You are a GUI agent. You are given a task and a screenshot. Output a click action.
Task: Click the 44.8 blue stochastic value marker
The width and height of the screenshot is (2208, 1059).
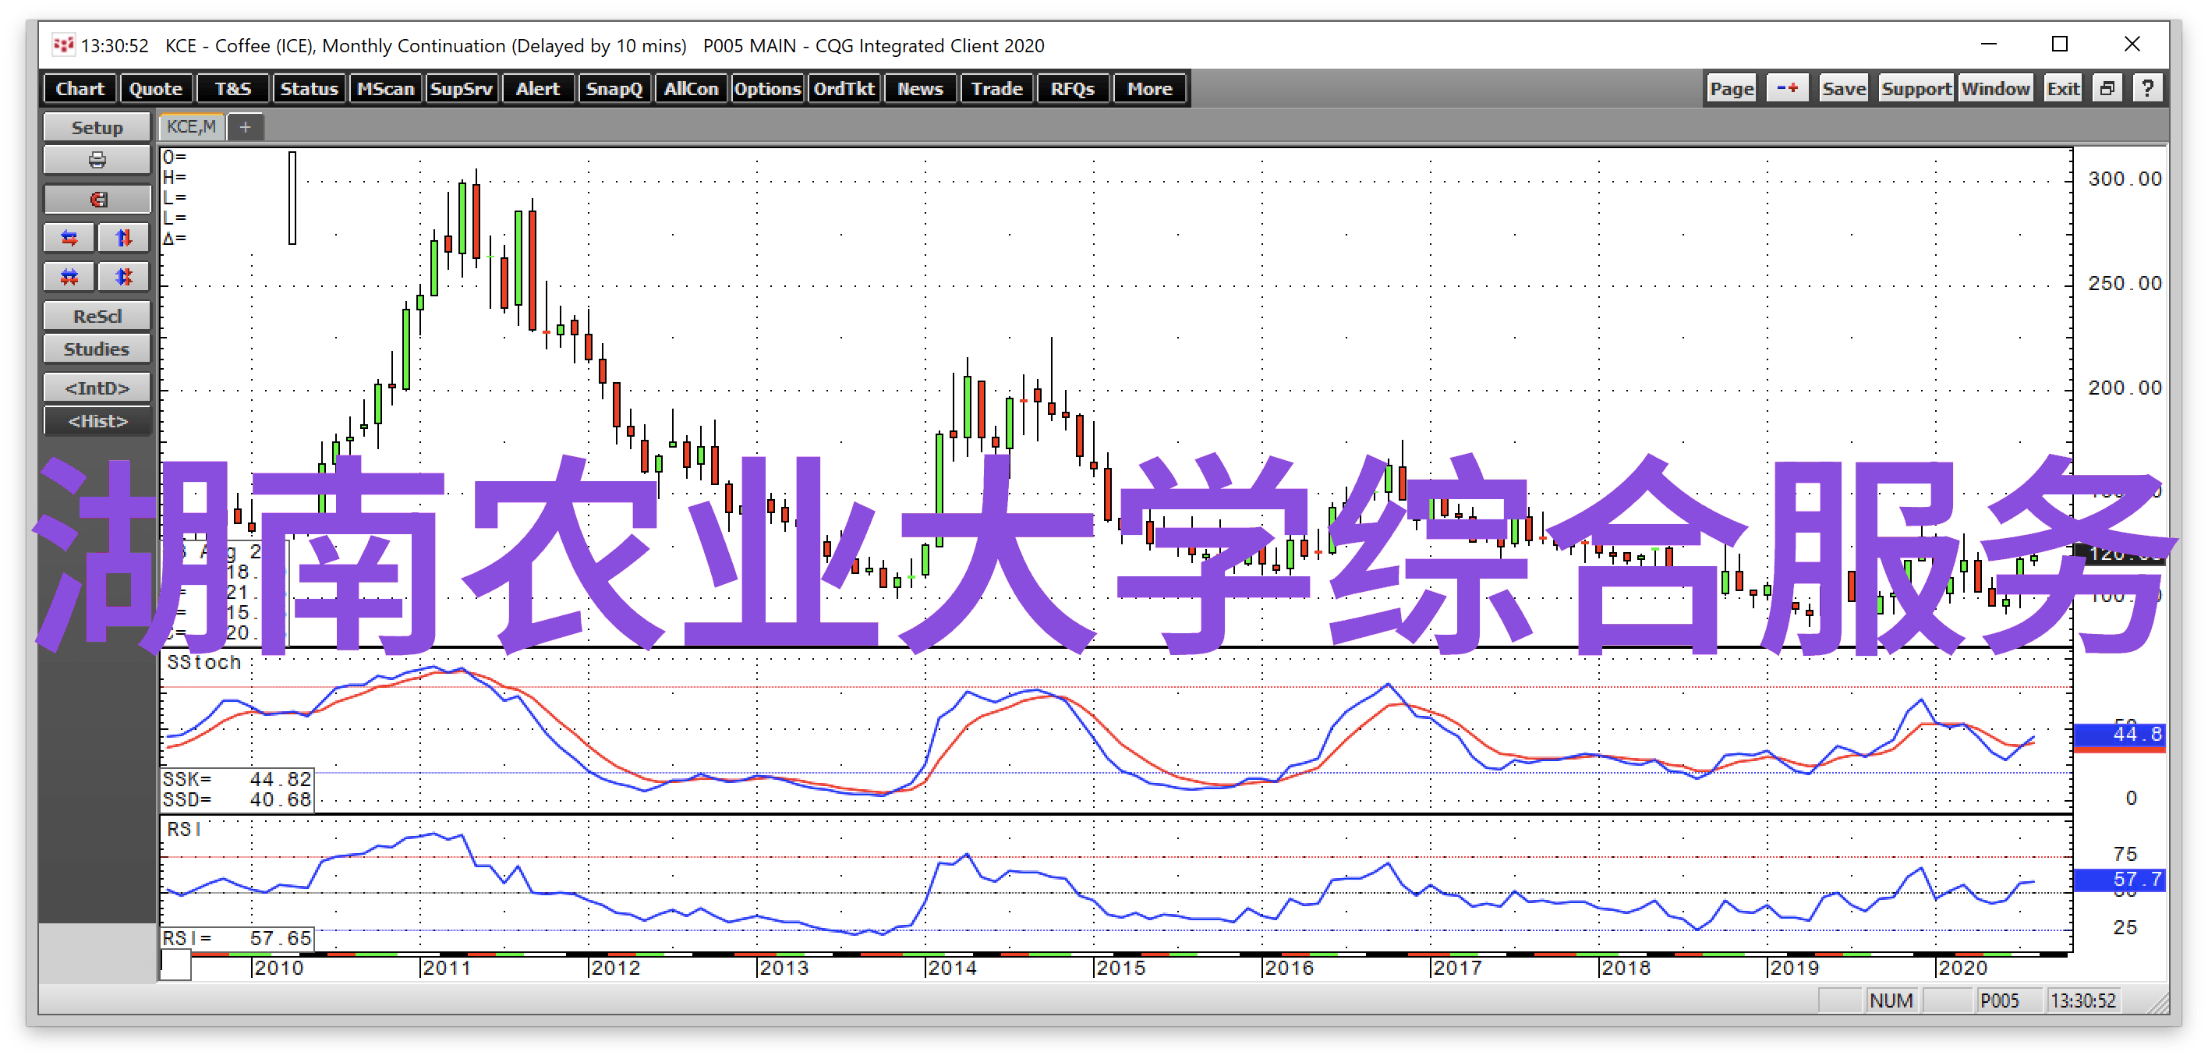pyautogui.click(x=2119, y=734)
